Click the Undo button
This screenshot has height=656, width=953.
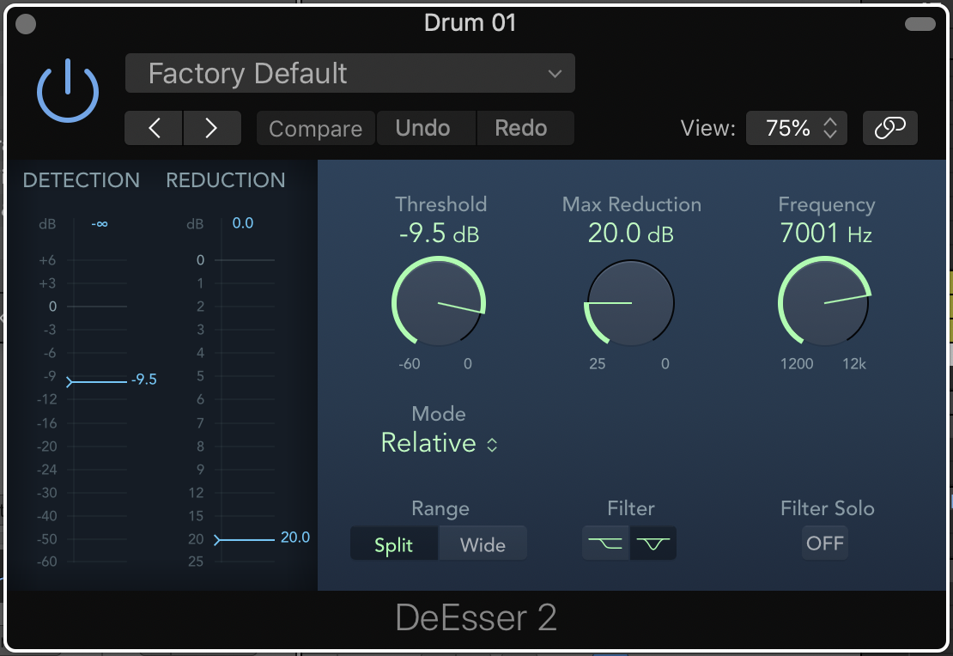(423, 129)
